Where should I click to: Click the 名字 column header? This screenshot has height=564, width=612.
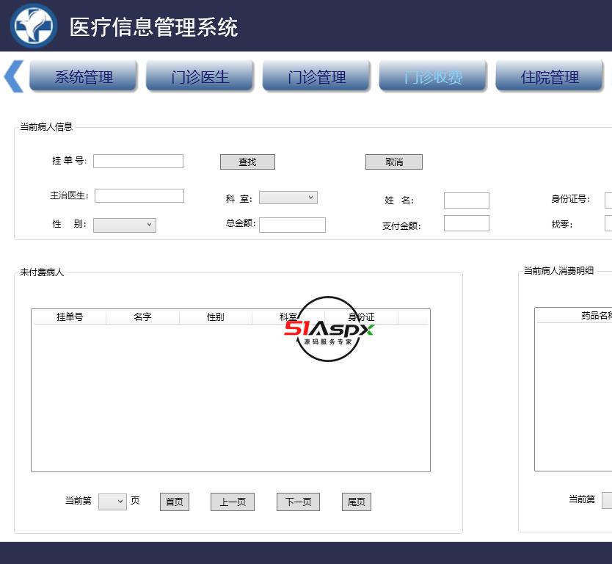(142, 317)
